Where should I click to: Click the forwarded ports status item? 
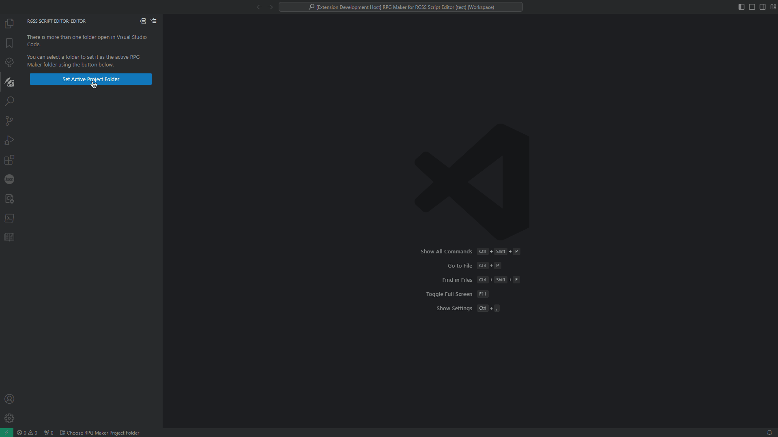coord(49,433)
